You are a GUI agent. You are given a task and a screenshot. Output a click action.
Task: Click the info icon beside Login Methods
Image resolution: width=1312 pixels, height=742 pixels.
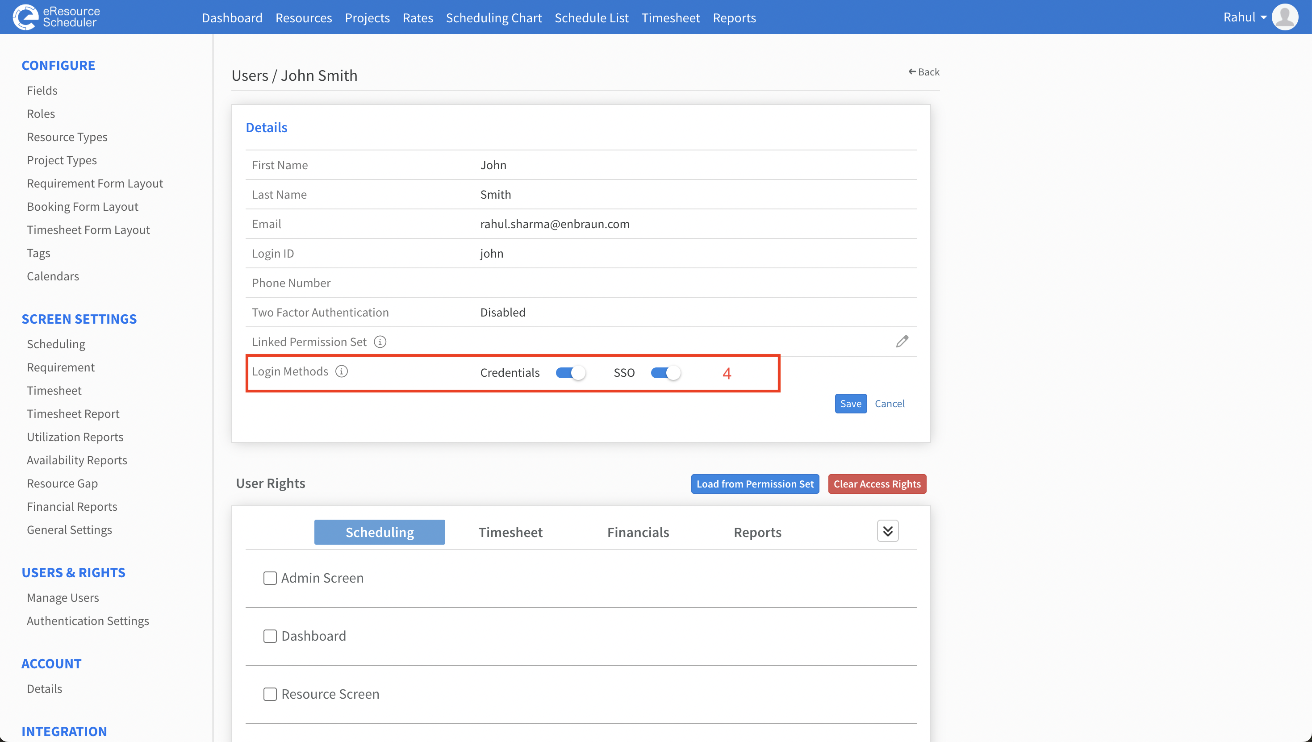(342, 371)
